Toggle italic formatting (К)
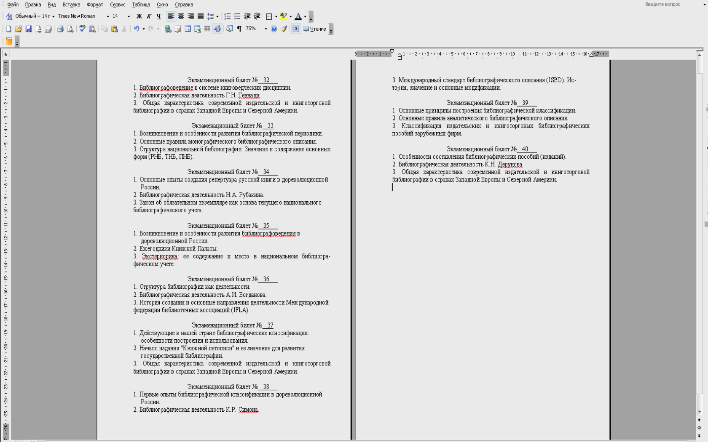This screenshot has width=708, height=442. coord(149,16)
